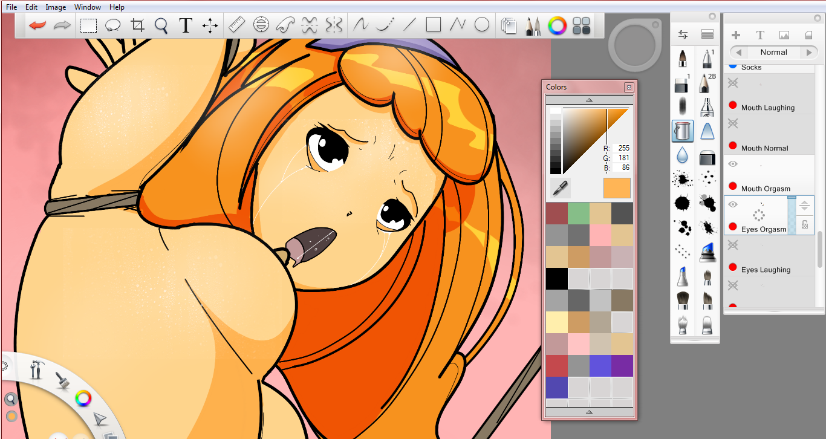Add a text layer in Layer Editor
826x439 pixels.
(760, 35)
